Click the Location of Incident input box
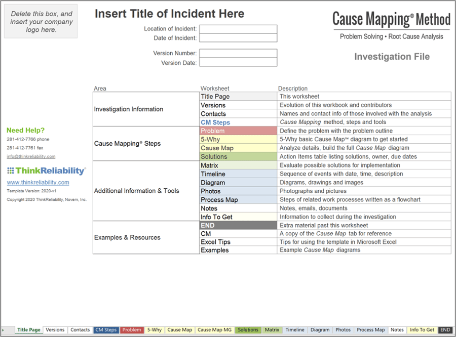This screenshot has width=456, height=337. (x=238, y=29)
